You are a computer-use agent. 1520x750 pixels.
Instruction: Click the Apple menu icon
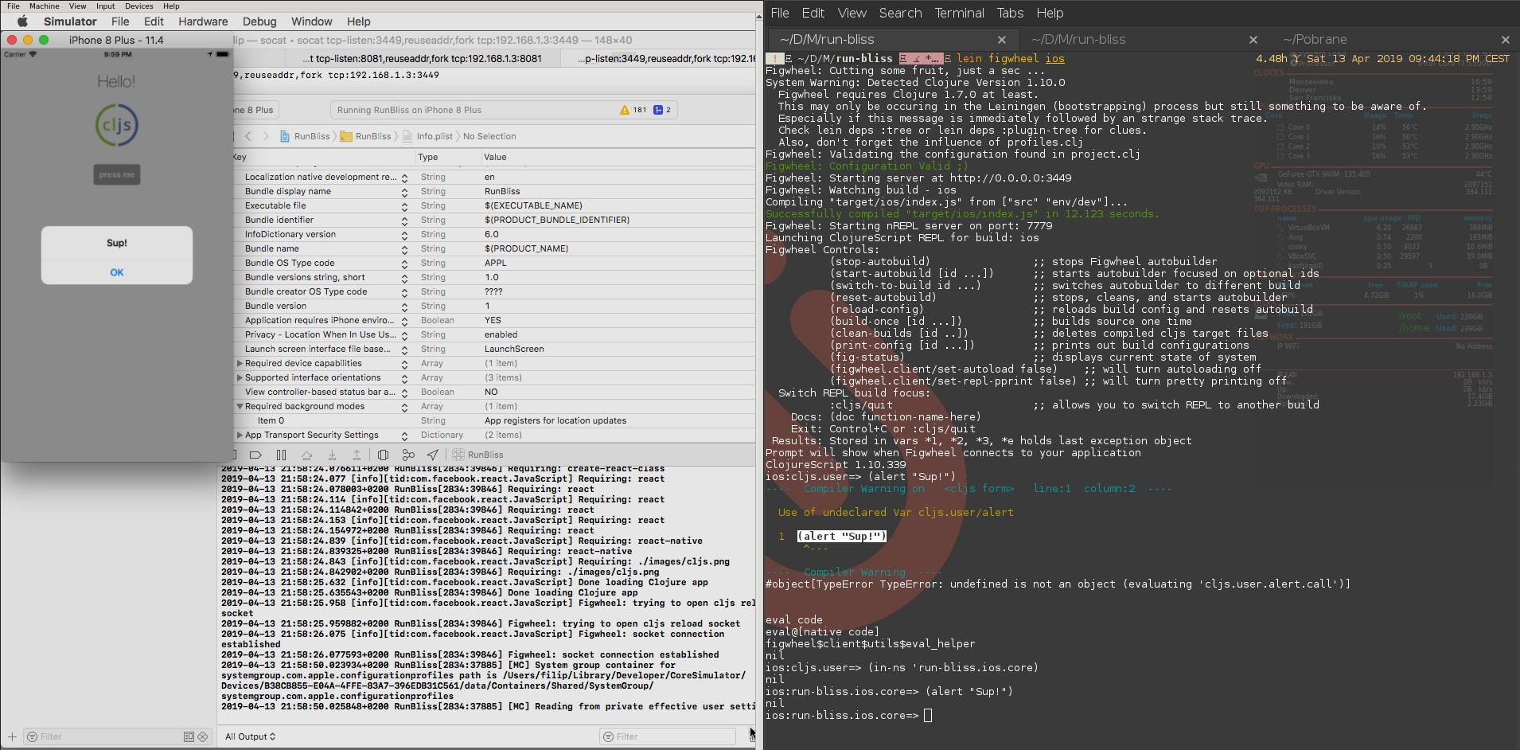pyautogui.click(x=22, y=21)
